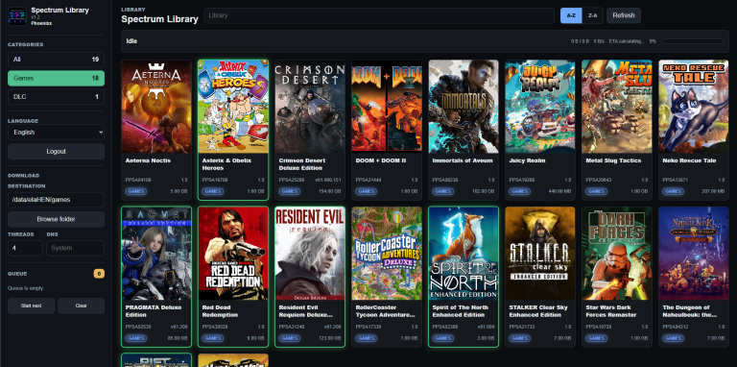Open the PRAGMATA Deluxe Edition cover
The image size is (737, 367).
point(156,254)
